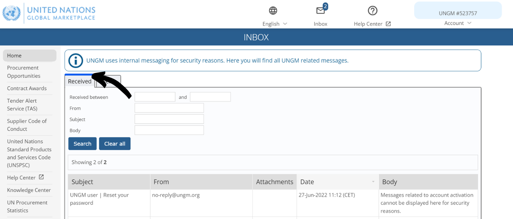The width and height of the screenshot is (513, 219).
Task: Click the unread count badge on Inbox
Action: [325, 6]
